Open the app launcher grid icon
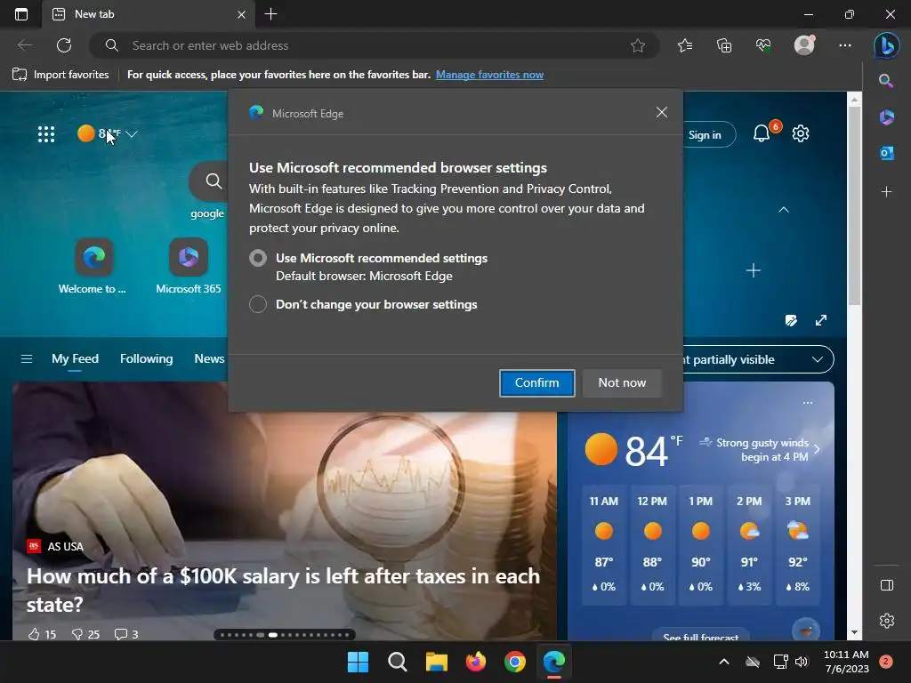This screenshot has width=911, height=683. 46,134
